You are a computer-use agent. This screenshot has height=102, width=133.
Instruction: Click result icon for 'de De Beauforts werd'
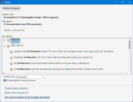11,70
